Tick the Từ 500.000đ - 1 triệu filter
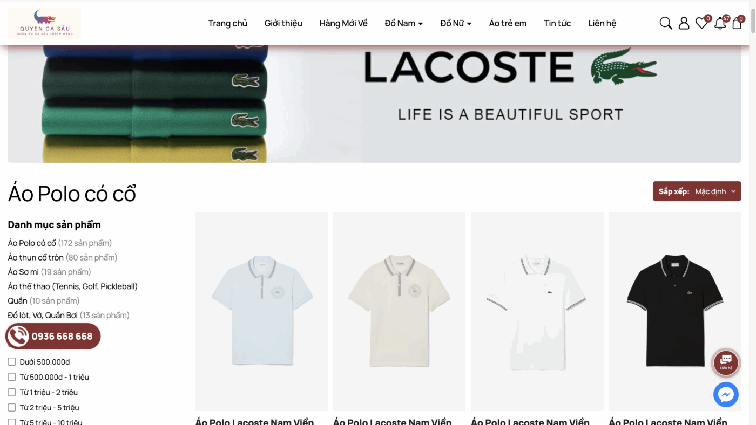The image size is (756, 425). tap(12, 377)
